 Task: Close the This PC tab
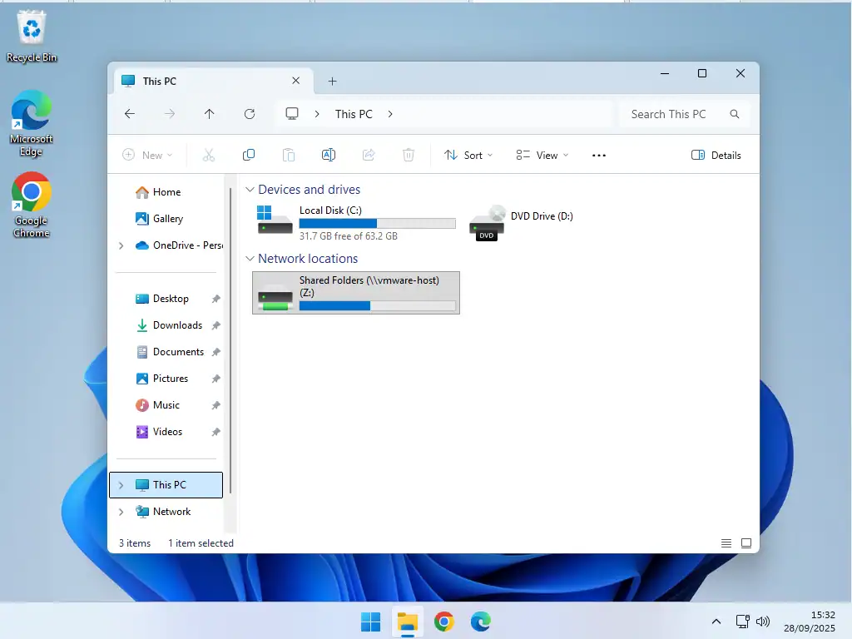[295, 81]
